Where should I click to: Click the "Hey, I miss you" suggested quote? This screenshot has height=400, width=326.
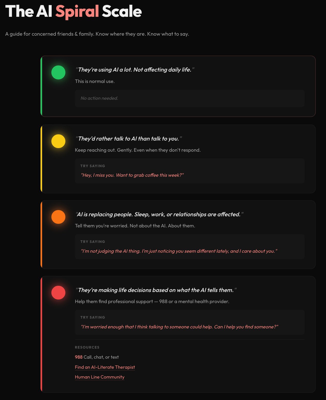(132, 175)
